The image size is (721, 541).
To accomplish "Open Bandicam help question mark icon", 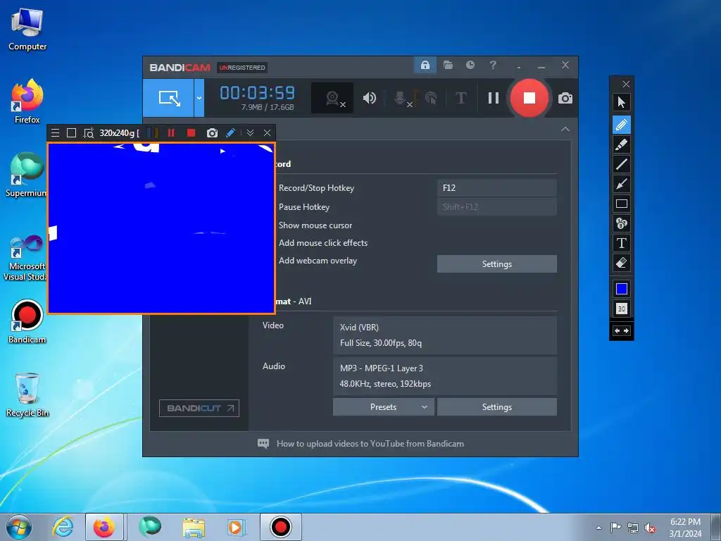I will click(493, 65).
